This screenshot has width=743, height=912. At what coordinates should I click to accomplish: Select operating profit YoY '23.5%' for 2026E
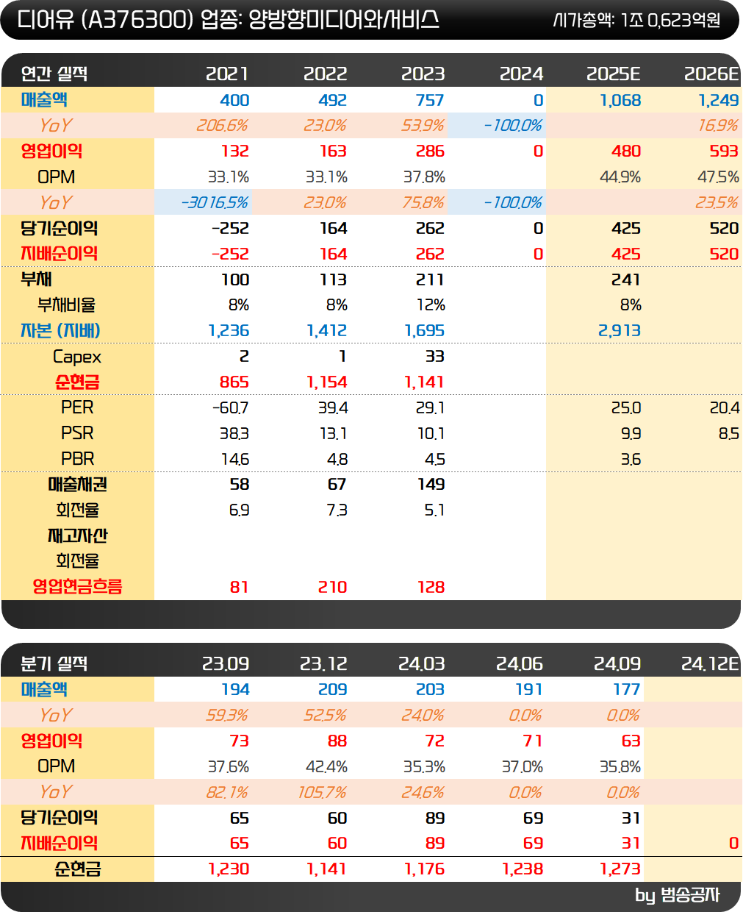[x=717, y=202]
